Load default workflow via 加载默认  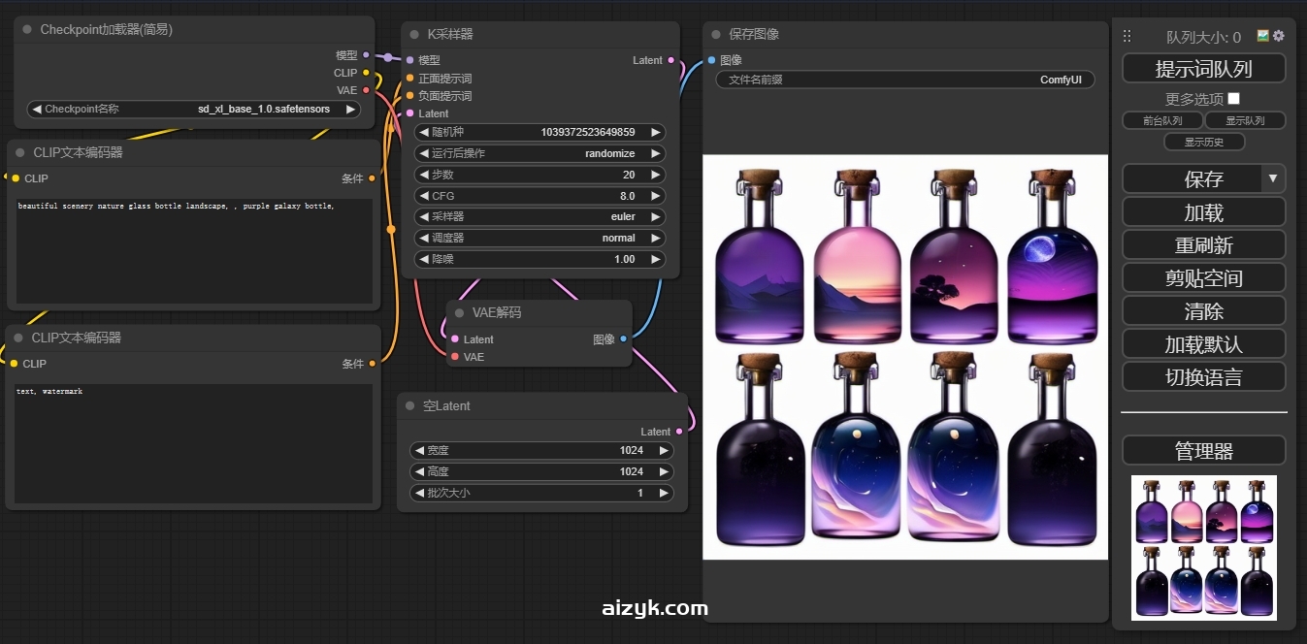point(1203,343)
